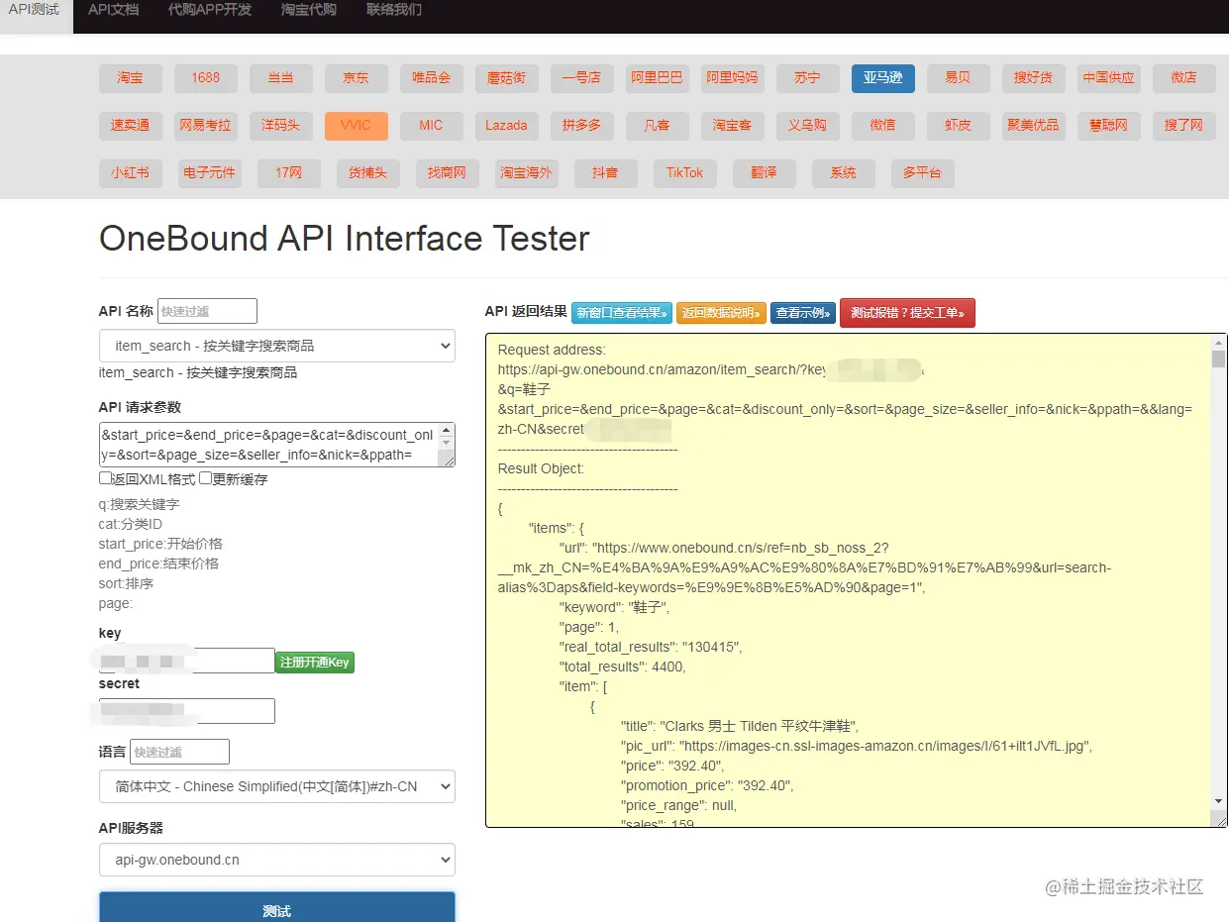Open the item_search API name dropdown
Viewport: 1229px width, 922px height.
277,346
